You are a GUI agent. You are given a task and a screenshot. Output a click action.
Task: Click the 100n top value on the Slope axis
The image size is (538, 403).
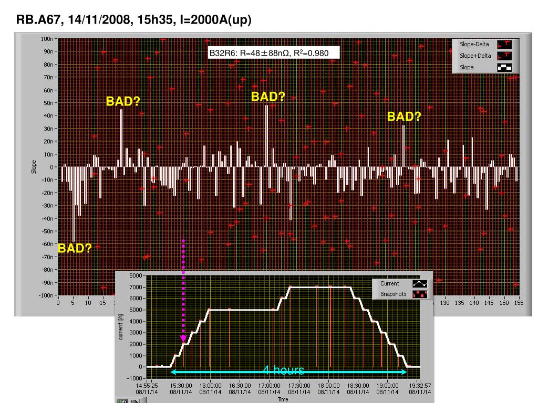[47, 39]
